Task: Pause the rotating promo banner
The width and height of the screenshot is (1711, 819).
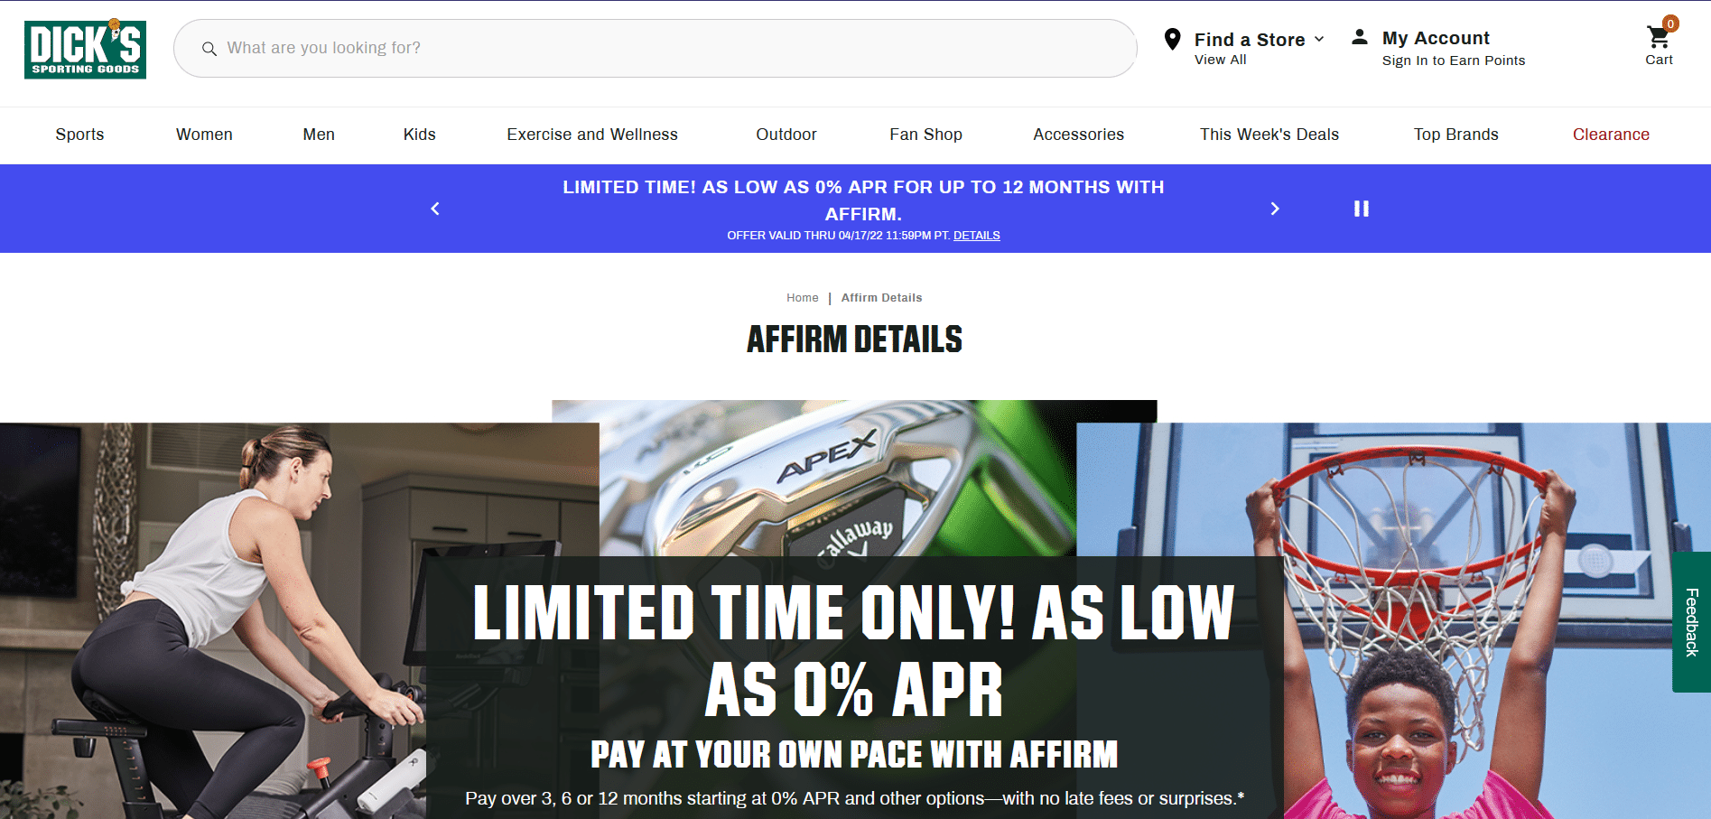Action: [1361, 209]
